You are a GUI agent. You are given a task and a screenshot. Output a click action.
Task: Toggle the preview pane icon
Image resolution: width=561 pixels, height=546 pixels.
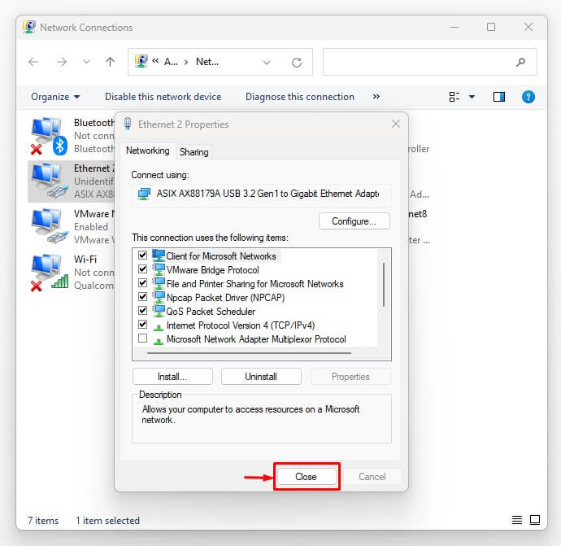(499, 97)
